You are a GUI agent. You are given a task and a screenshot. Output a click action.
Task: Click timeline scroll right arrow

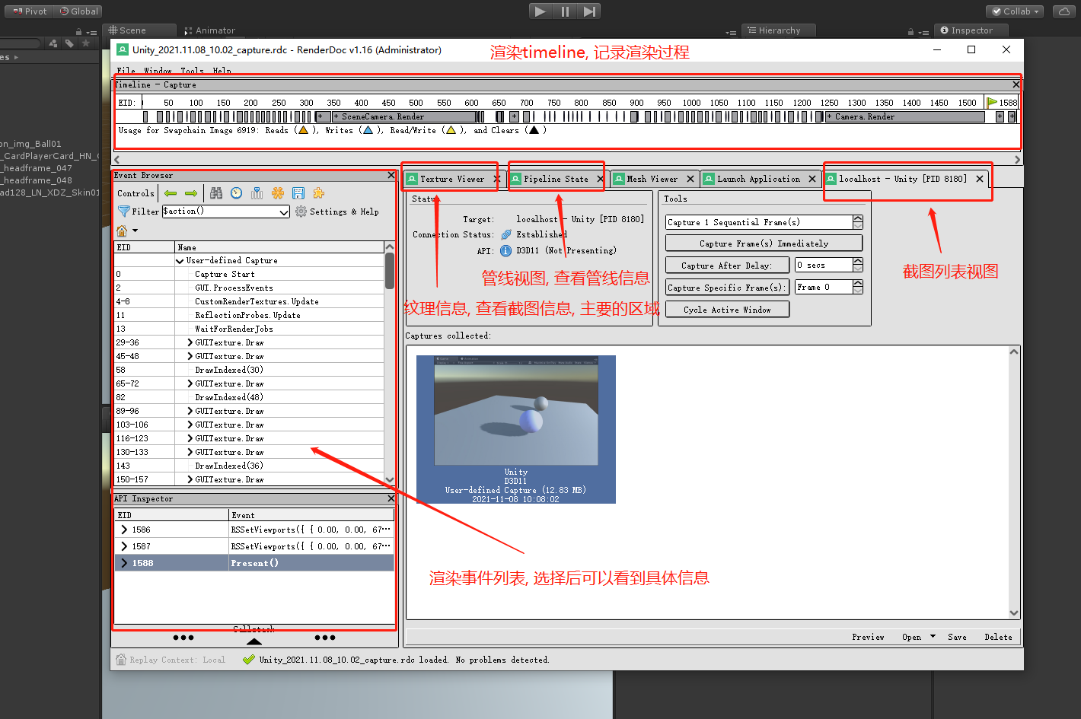[1017, 160]
